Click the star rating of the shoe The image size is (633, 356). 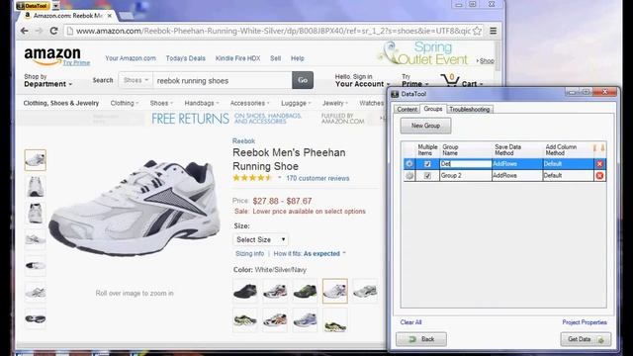(252, 178)
